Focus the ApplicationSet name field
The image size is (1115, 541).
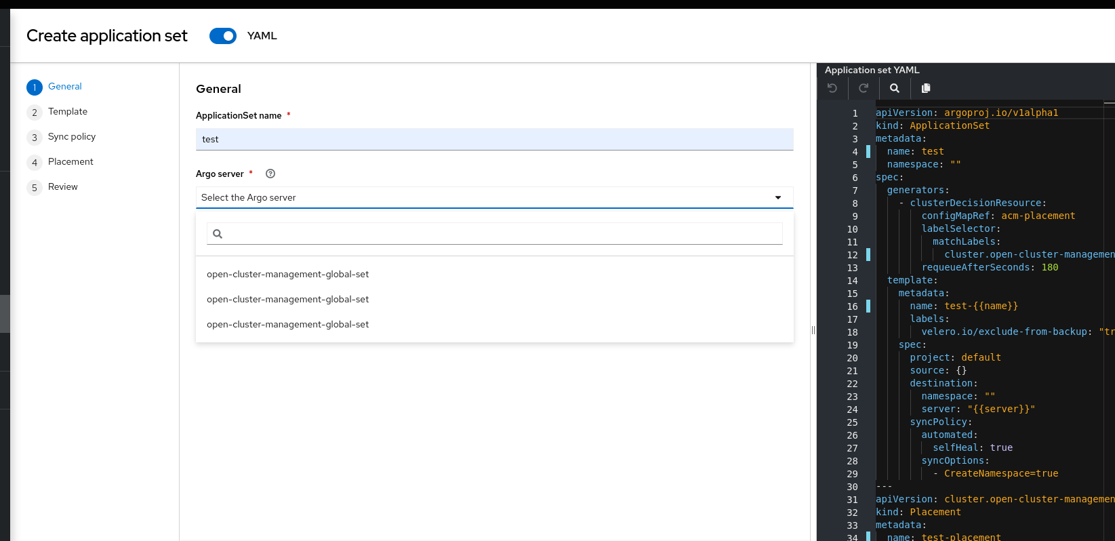(494, 140)
